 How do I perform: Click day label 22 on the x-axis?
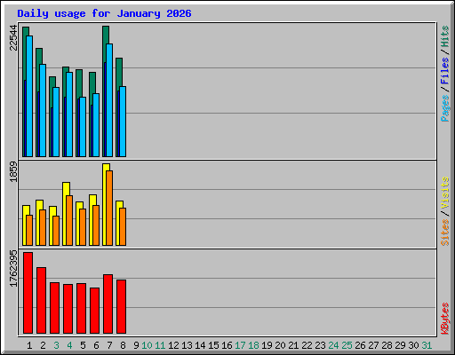[x=307, y=345]
